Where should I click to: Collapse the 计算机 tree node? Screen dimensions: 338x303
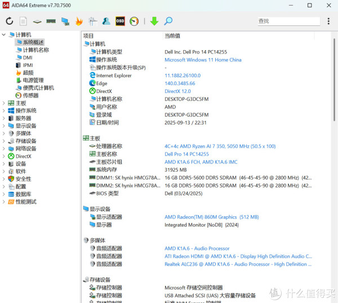[x=4, y=35]
